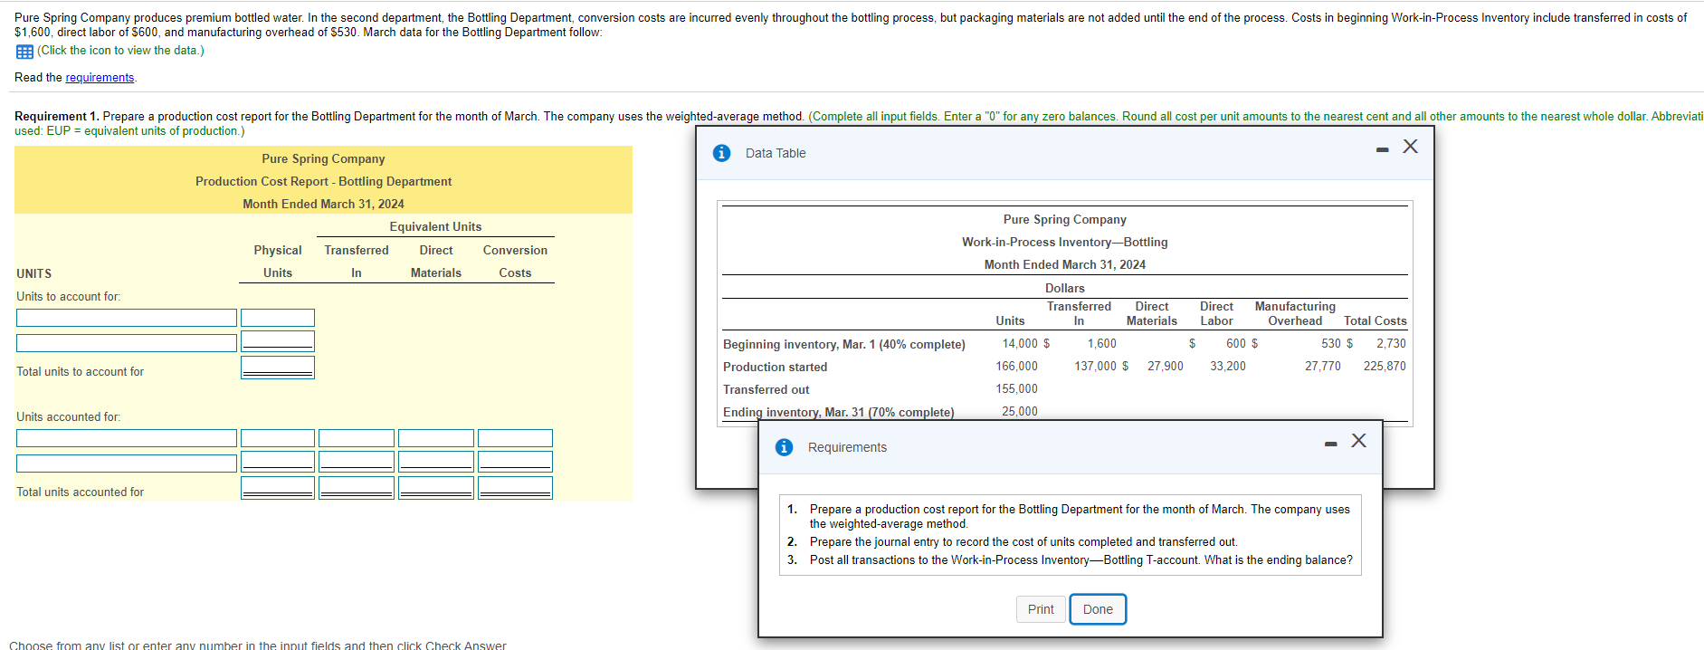Select first accounted-for Transferred In field
Screen dimensions: 1704x650
(357, 438)
